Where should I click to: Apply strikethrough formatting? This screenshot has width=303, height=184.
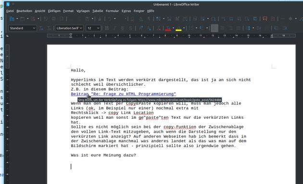point(131,28)
